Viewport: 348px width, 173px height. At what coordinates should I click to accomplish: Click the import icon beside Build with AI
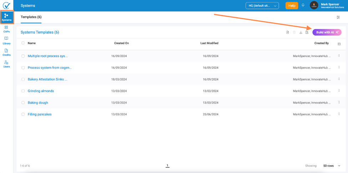pyautogui.click(x=307, y=33)
